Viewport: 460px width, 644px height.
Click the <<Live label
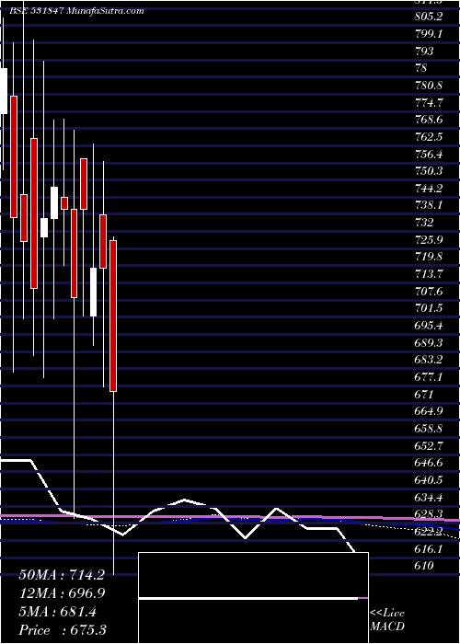pyautogui.click(x=387, y=614)
